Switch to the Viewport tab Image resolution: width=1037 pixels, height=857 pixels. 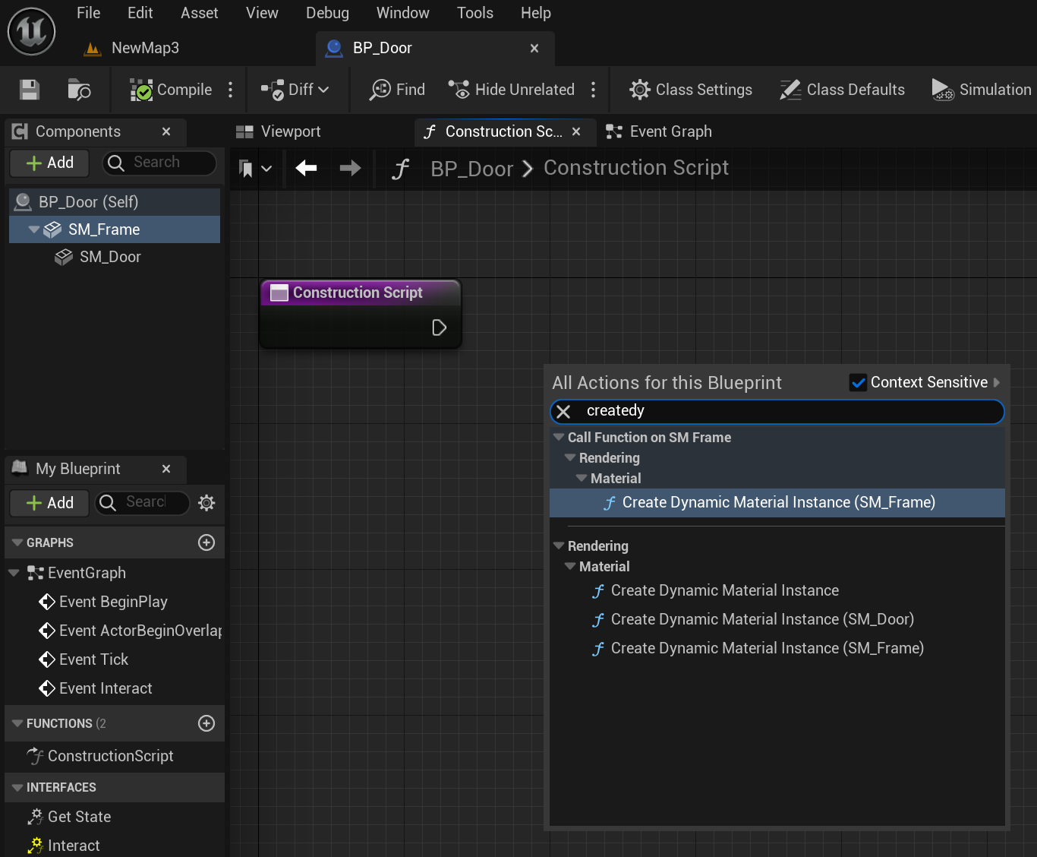click(x=278, y=131)
